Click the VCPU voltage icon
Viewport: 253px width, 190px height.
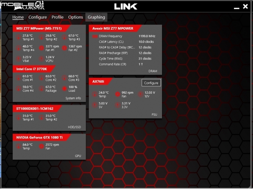click(41, 59)
